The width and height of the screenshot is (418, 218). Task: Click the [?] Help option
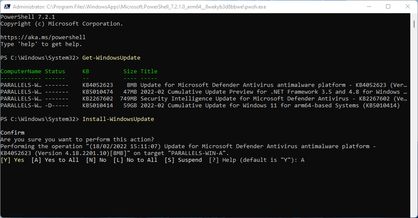(222, 160)
